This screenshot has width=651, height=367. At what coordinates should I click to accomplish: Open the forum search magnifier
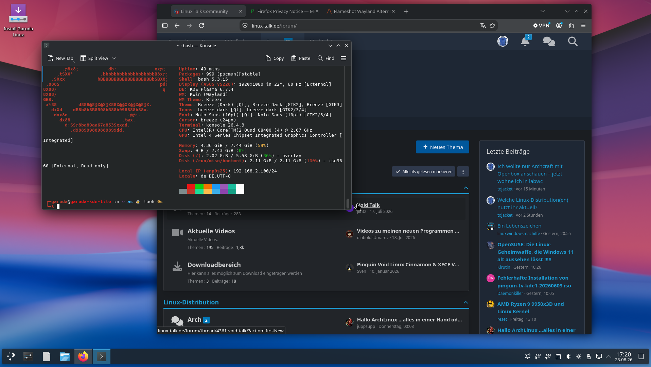coord(573,41)
